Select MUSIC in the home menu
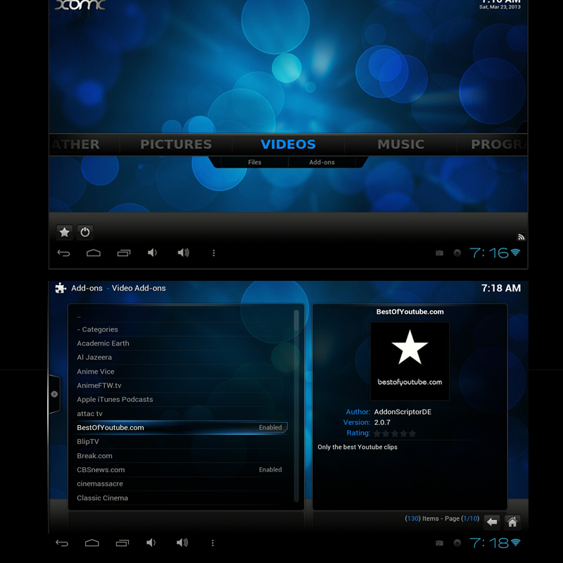 (x=400, y=144)
